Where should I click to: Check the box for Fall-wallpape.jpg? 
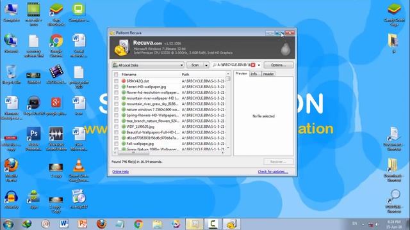click(x=116, y=144)
